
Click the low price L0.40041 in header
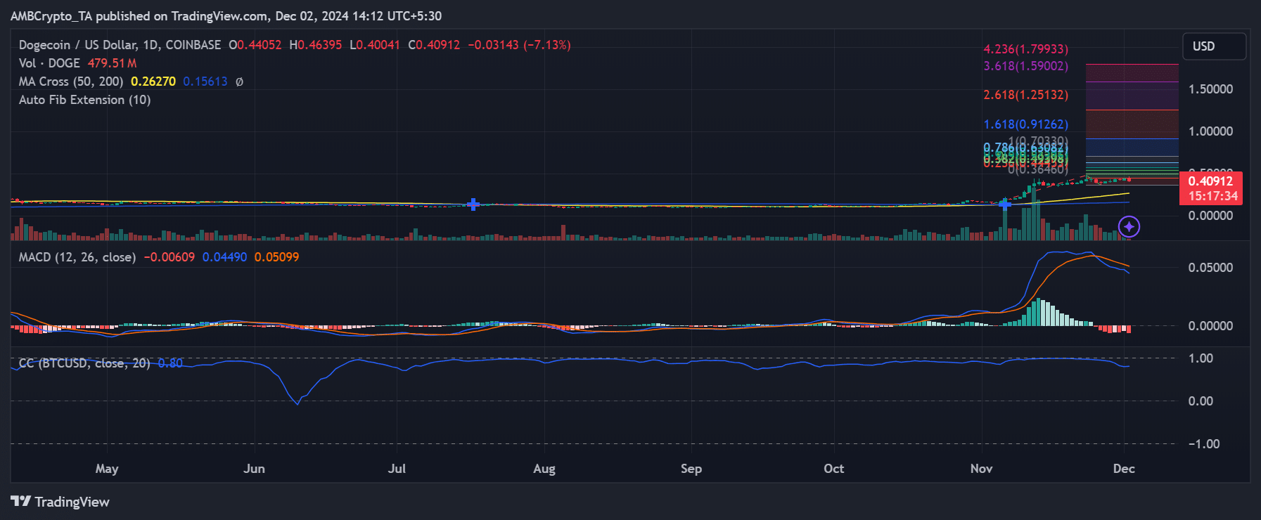(375, 45)
